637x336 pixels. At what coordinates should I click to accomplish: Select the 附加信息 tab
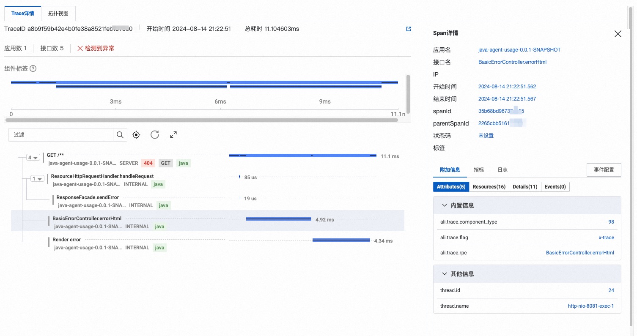tap(450, 170)
